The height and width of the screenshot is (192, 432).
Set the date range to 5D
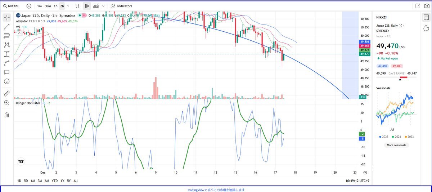(x=26, y=180)
